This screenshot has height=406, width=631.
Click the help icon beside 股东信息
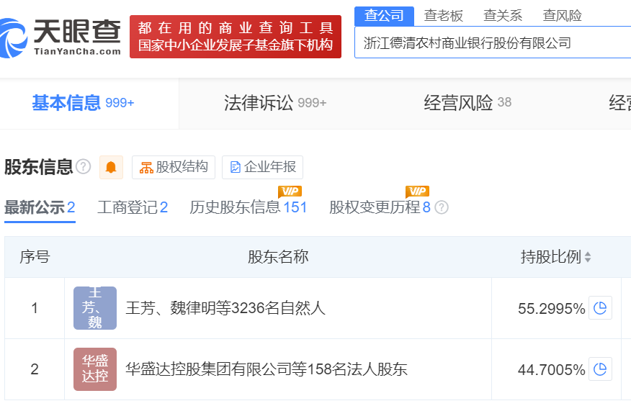(x=84, y=166)
